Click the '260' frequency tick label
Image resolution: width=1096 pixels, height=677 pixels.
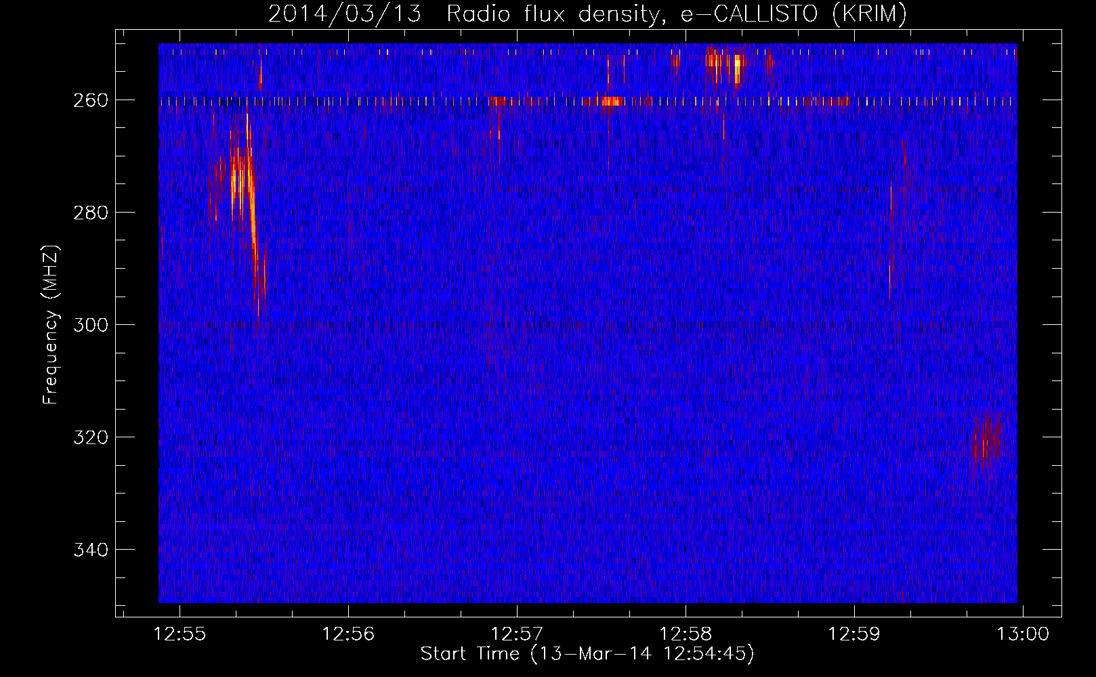click(91, 100)
